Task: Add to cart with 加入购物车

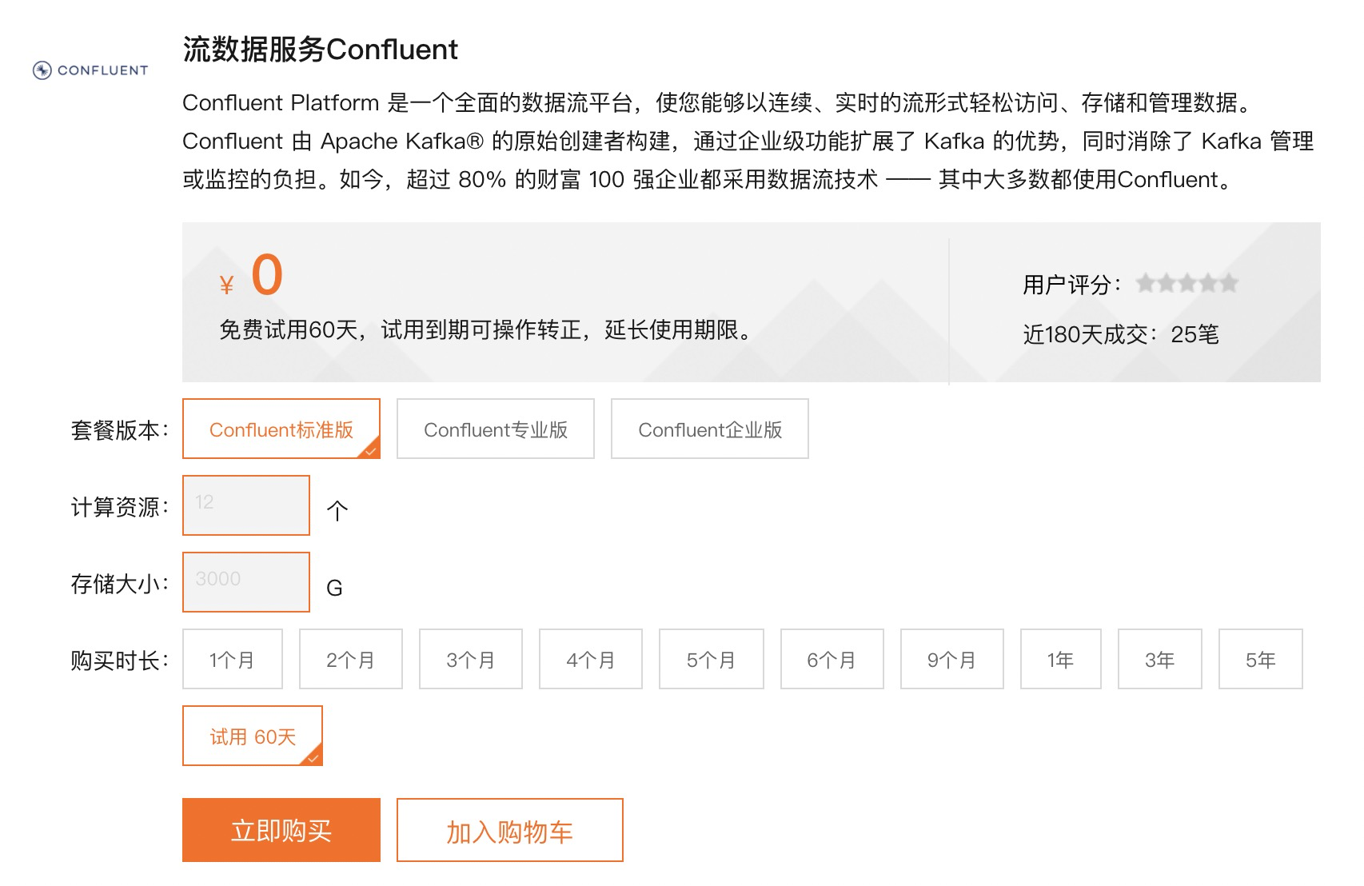Action: click(510, 830)
